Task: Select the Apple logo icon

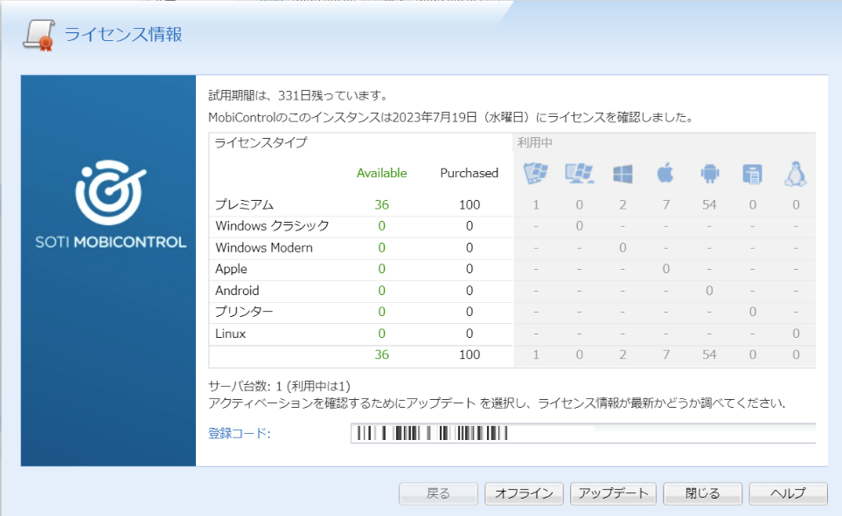Action: click(665, 173)
